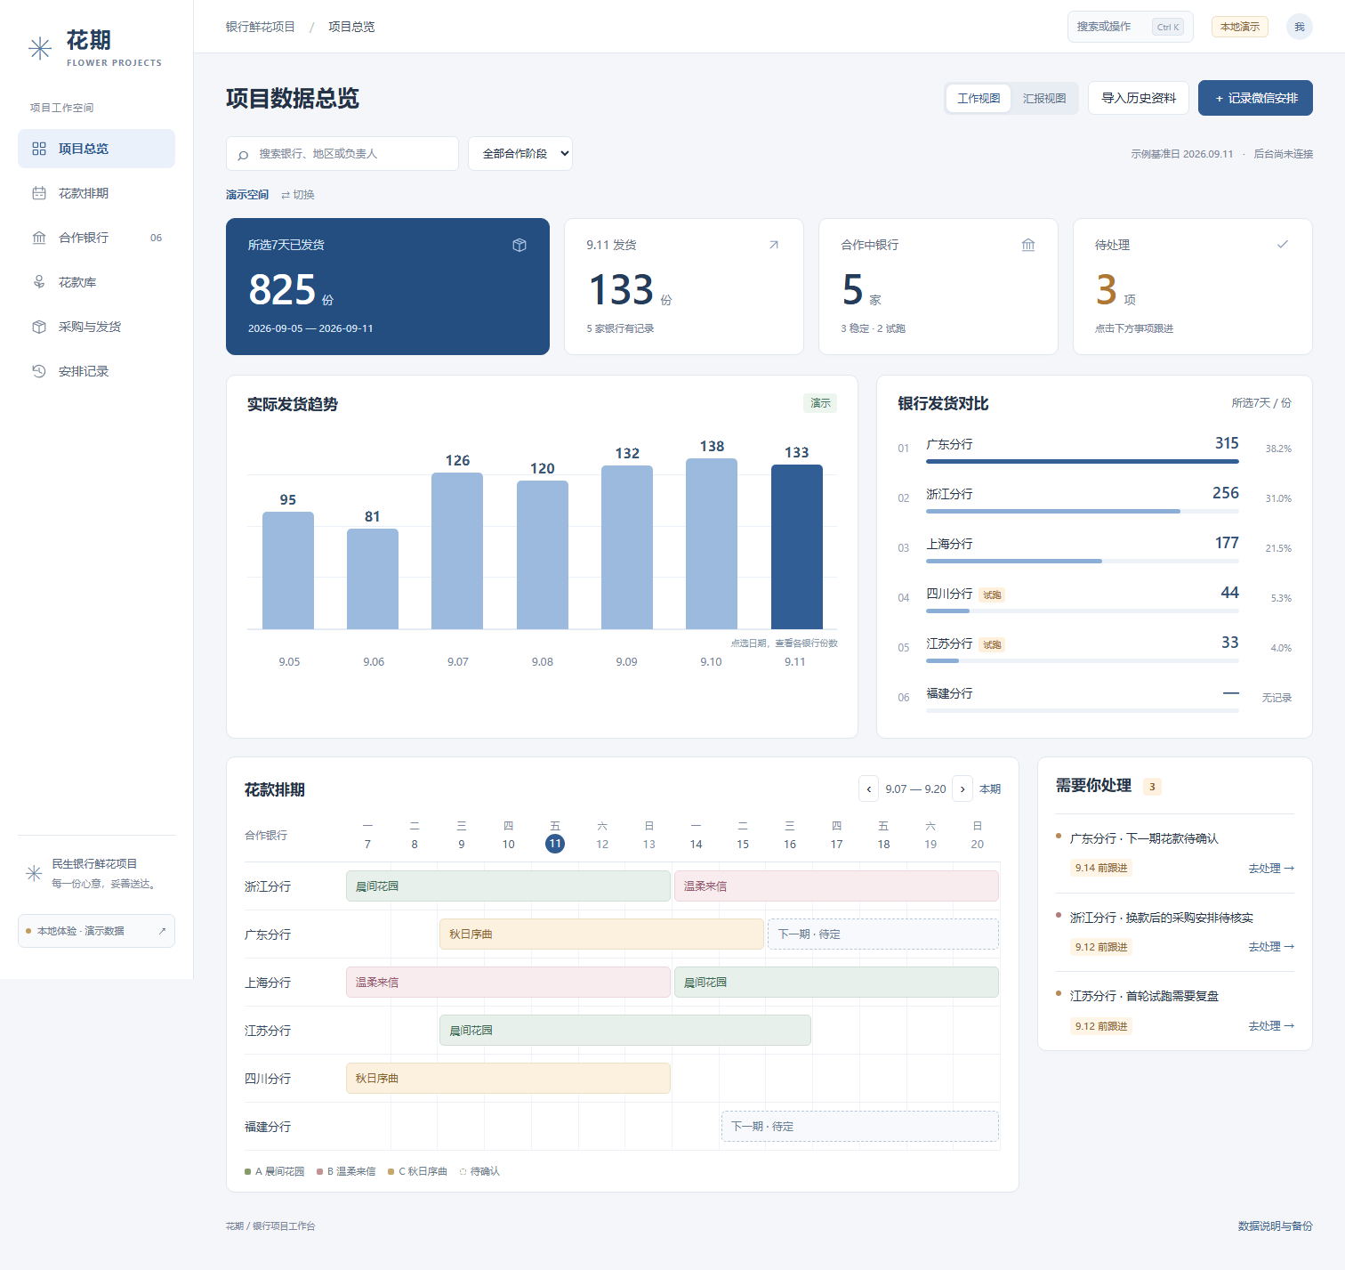Click the 下一期 · 待定 block in 福建分行 row
Screen dimensions: 1345x1270
860,1127
